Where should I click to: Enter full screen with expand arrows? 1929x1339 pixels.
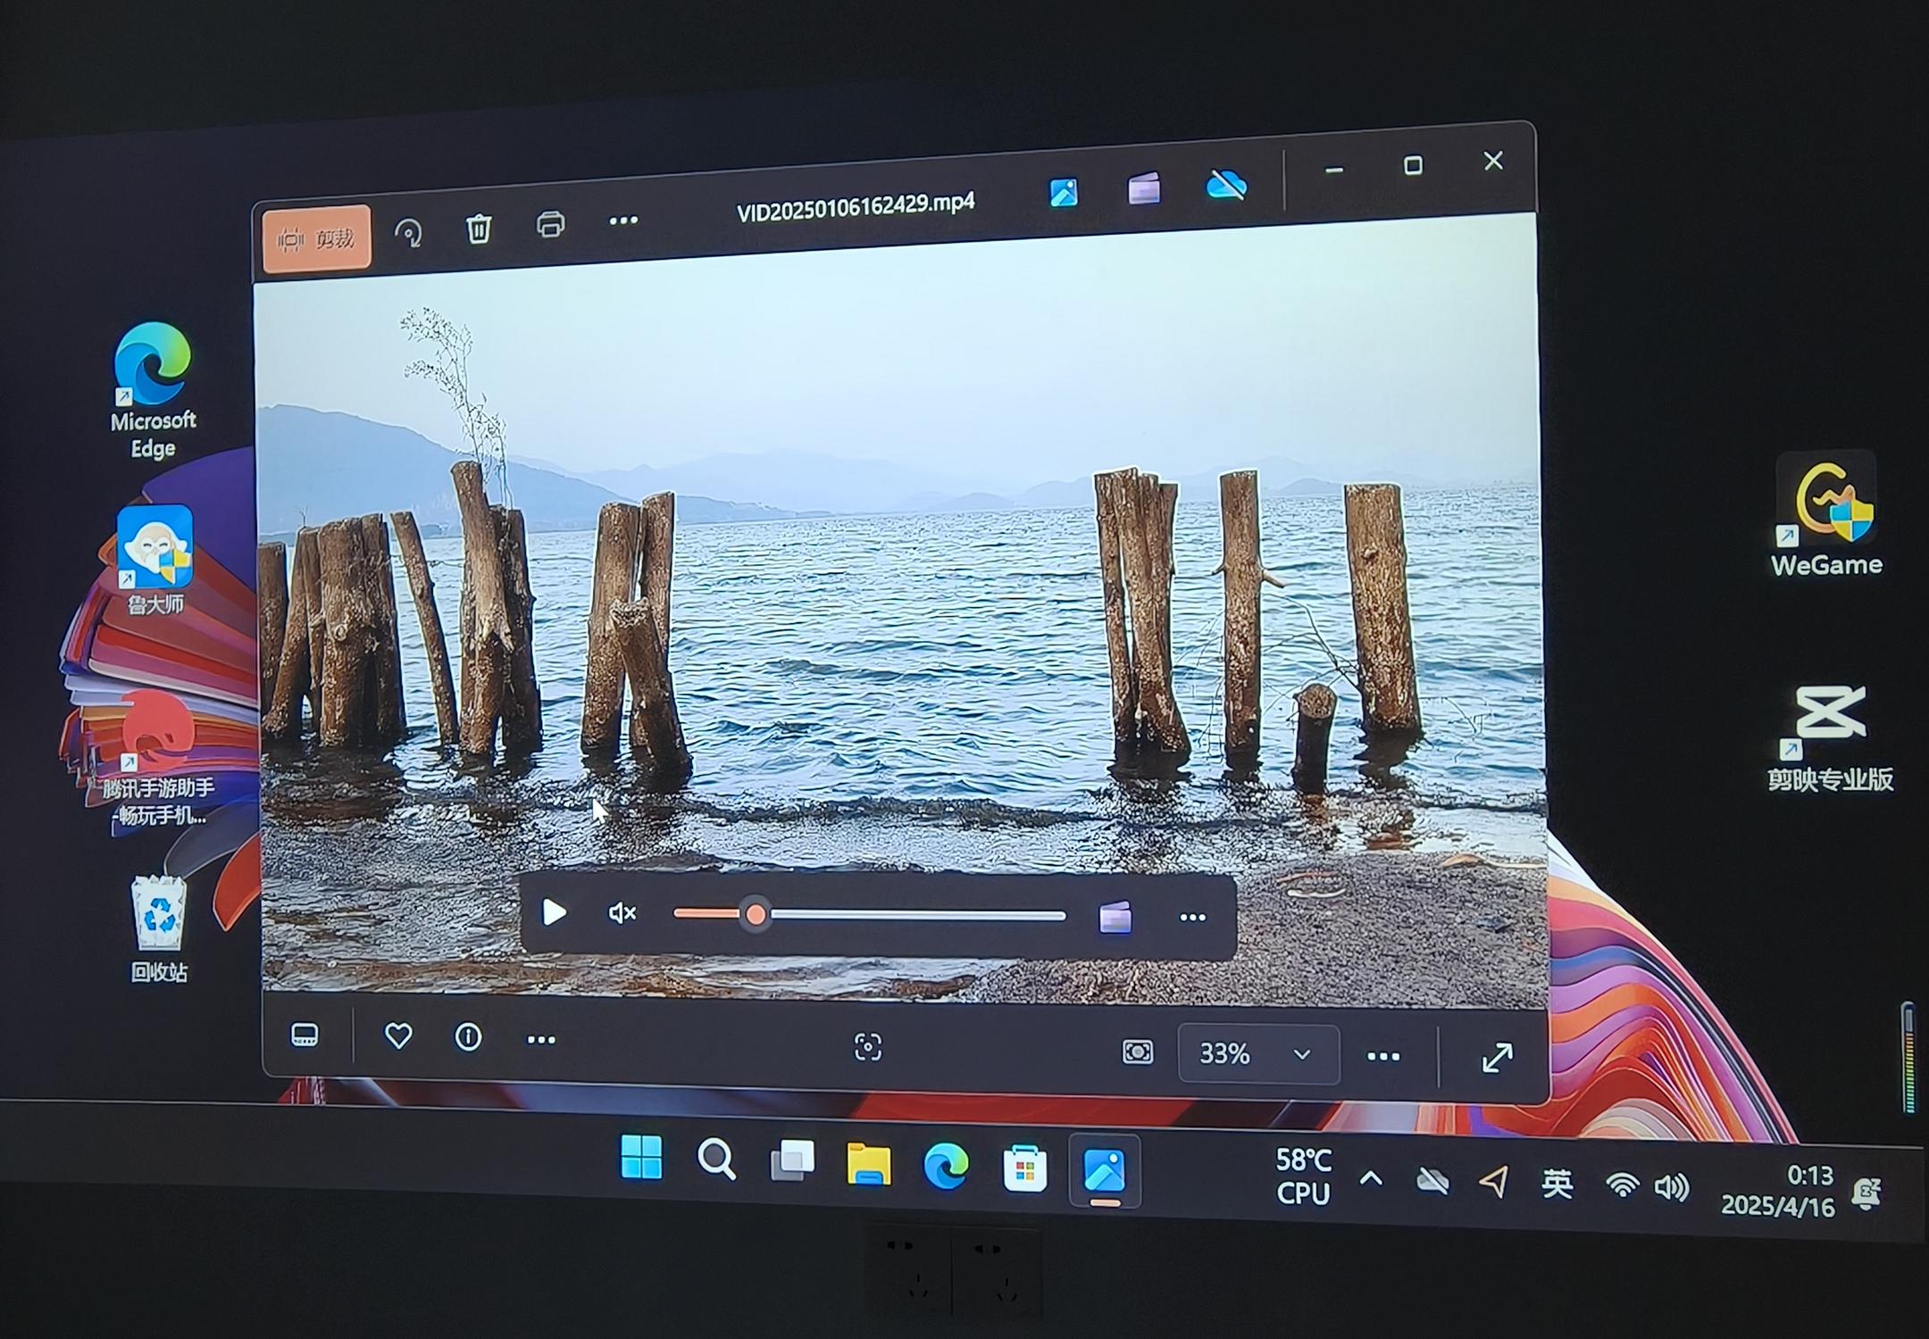click(x=1497, y=1059)
